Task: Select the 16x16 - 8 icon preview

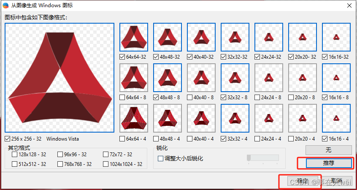Action: pyautogui.click(x=336, y=78)
